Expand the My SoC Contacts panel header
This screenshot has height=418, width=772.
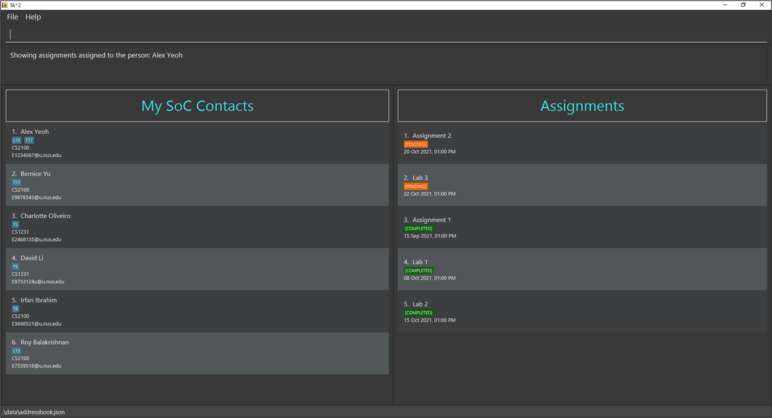pos(197,105)
